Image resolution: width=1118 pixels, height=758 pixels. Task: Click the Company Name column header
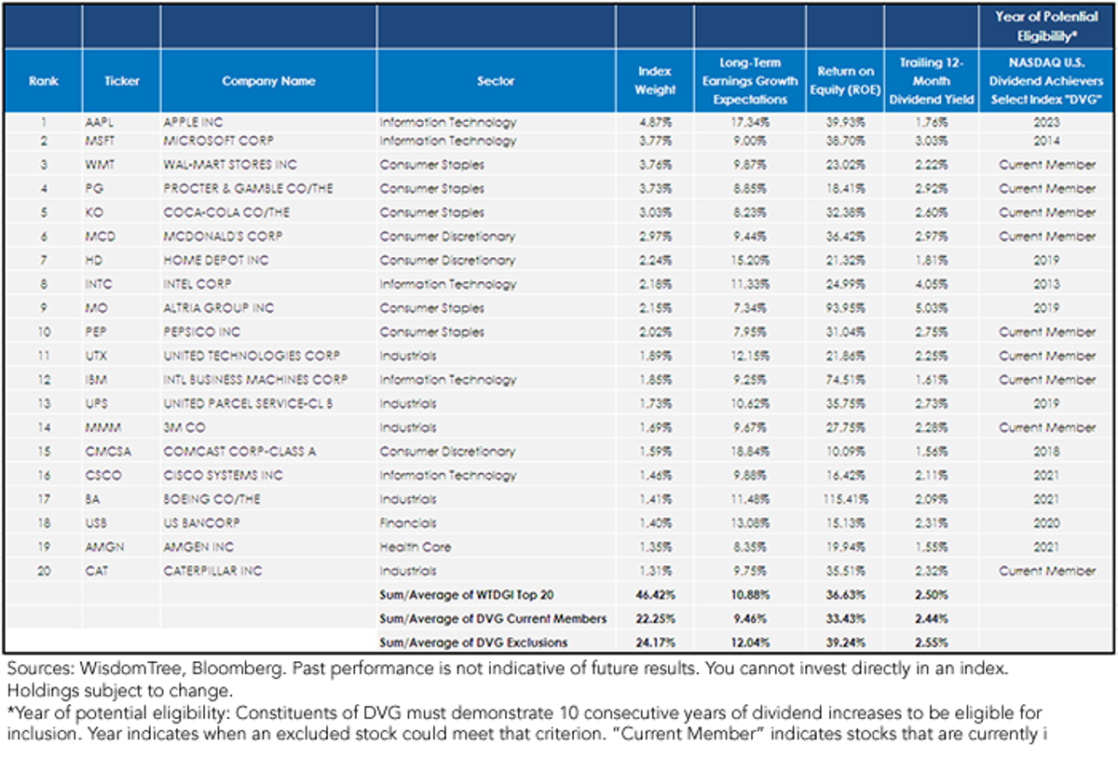[x=268, y=81]
